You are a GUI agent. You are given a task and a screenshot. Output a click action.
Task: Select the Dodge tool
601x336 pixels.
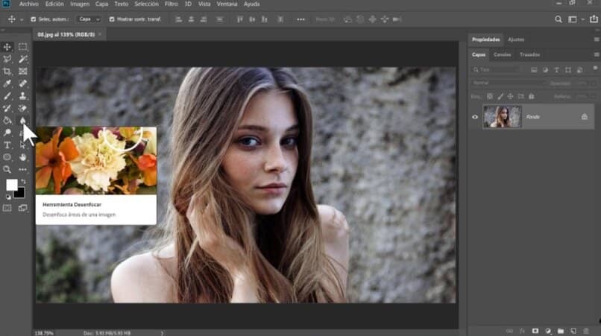[x=7, y=133]
